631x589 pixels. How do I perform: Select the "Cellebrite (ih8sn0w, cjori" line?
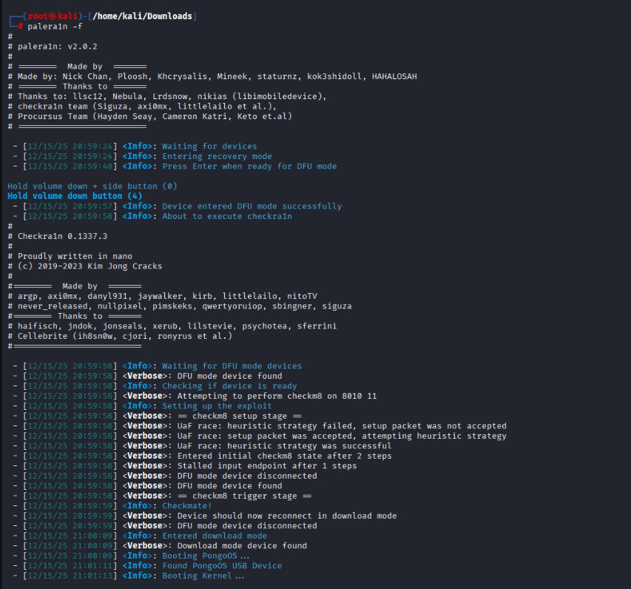(125, 336)
